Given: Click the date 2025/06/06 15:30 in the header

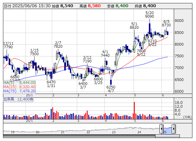Looking at the screenshot, I should click(x=32, y=6).
